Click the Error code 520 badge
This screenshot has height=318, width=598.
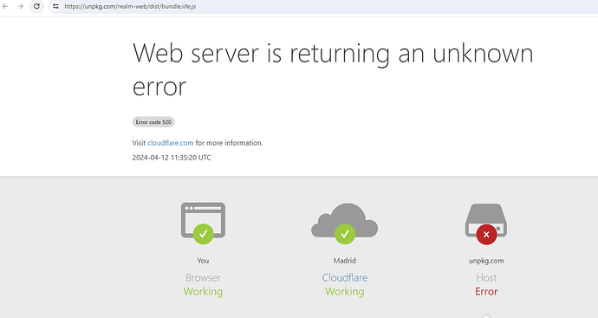pos(153,122)
